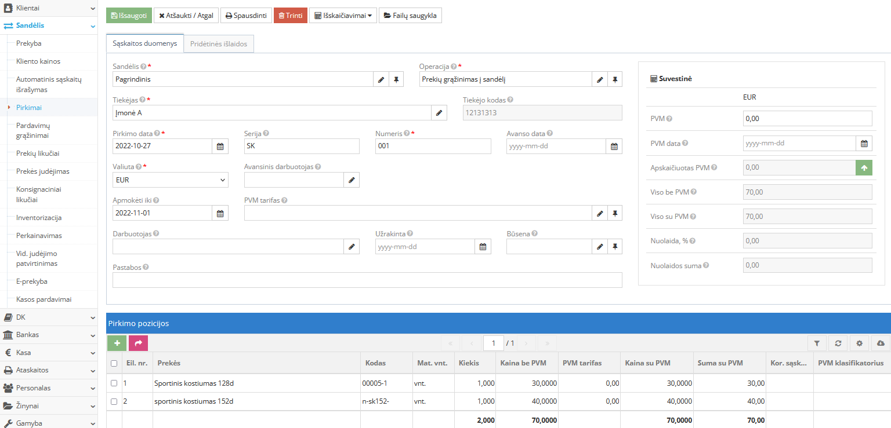The height and width of the screenshot is (428, 891).
Task: Open the table filter funnel icon
Action: (x=817, y=343)
